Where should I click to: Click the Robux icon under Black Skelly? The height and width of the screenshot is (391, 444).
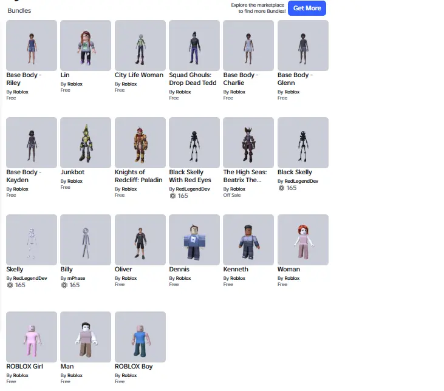point(281,188)
